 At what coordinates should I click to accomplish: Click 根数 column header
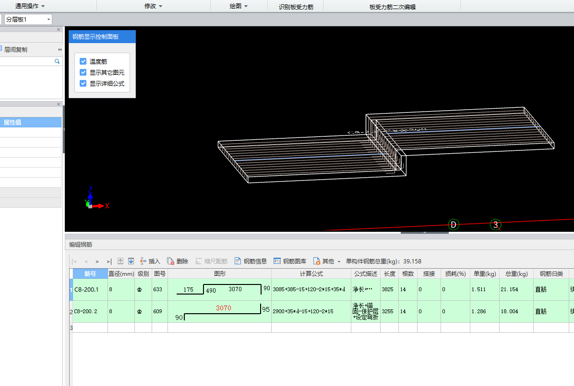408,273
